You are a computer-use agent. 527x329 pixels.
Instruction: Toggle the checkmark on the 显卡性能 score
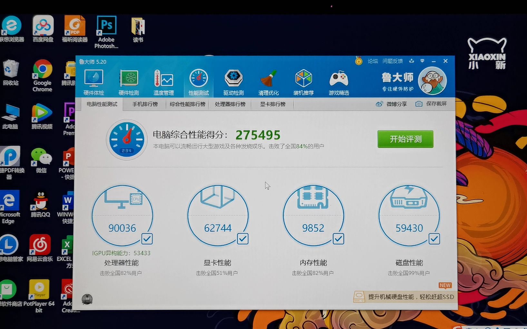pos(243,239)
